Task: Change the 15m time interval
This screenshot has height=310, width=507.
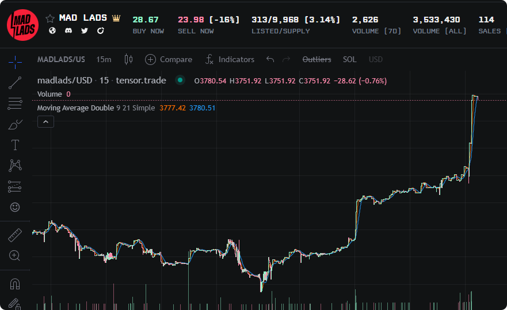Action: (104, 59)
